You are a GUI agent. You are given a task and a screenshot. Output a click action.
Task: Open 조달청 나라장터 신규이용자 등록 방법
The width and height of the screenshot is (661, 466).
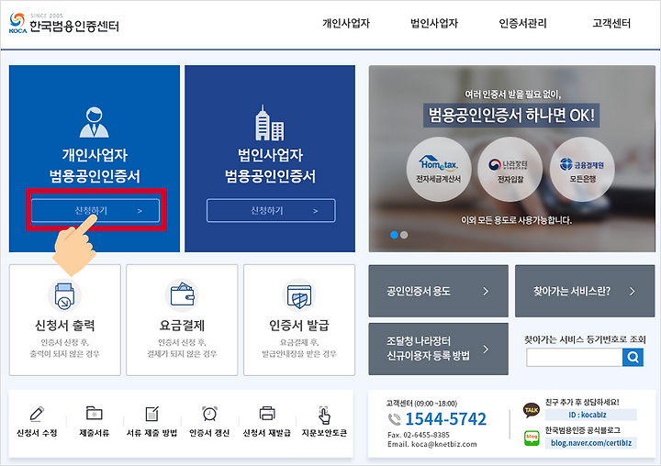coord(439,349)
